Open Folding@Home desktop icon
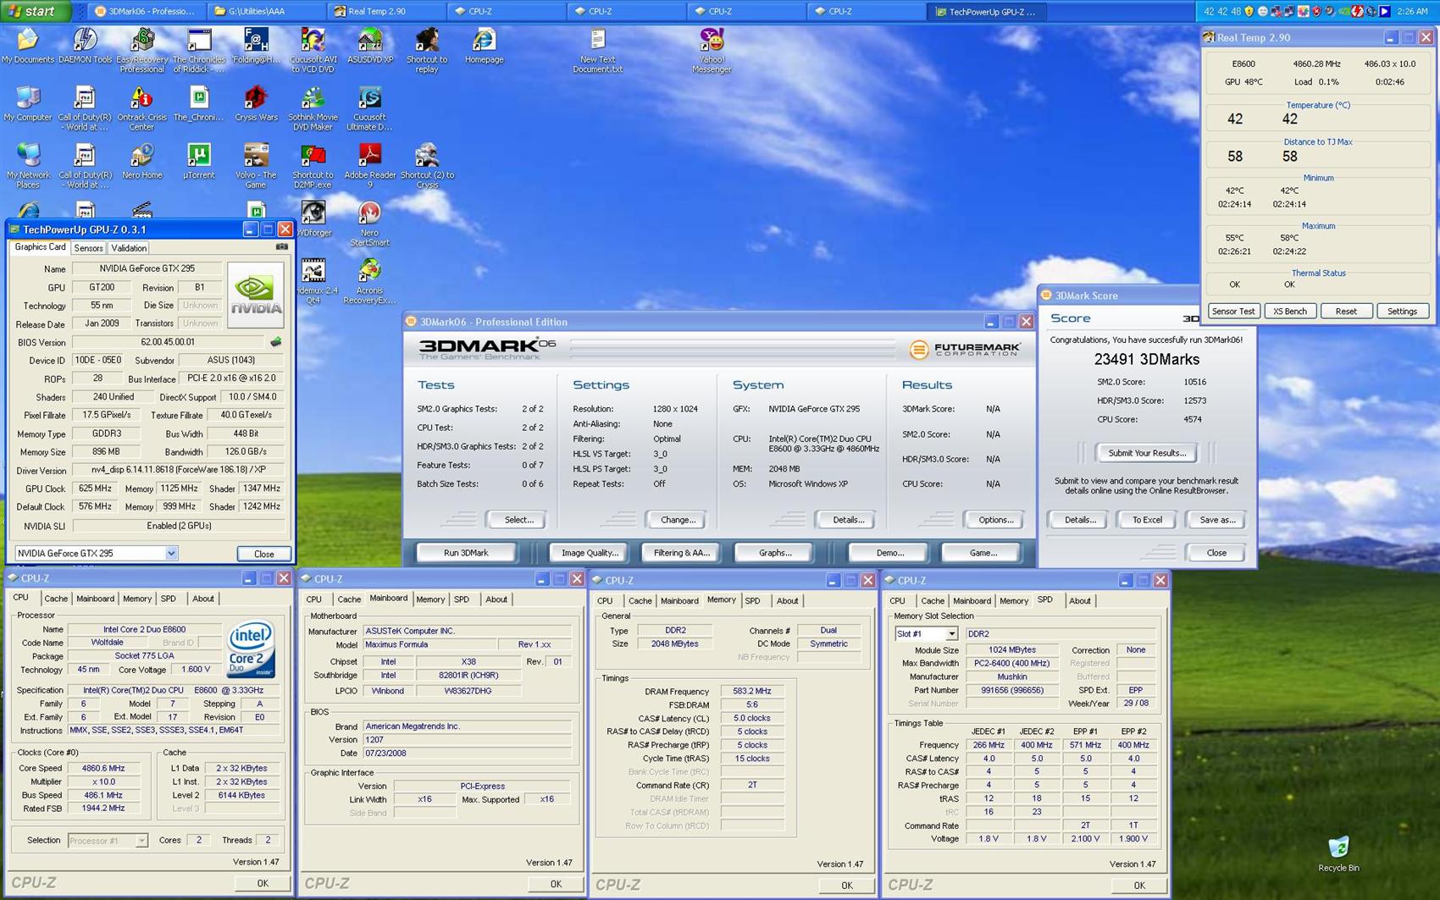Image resolution: width=1440 pixels, height=900 pixels. point(256,46)
